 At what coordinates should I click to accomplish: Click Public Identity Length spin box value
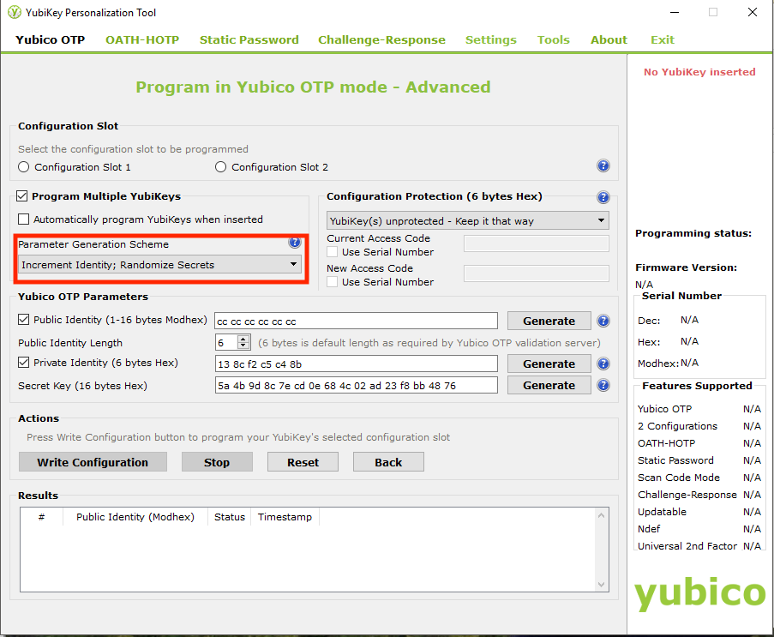(x=226, y=343)
